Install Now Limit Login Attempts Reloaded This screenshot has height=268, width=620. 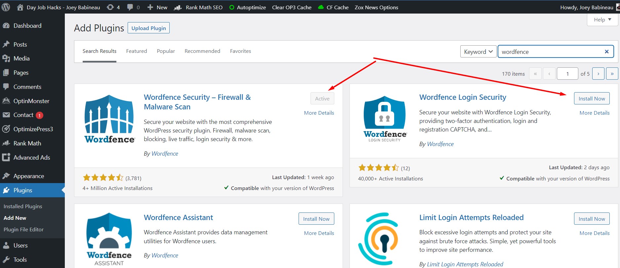click(592, 219)
